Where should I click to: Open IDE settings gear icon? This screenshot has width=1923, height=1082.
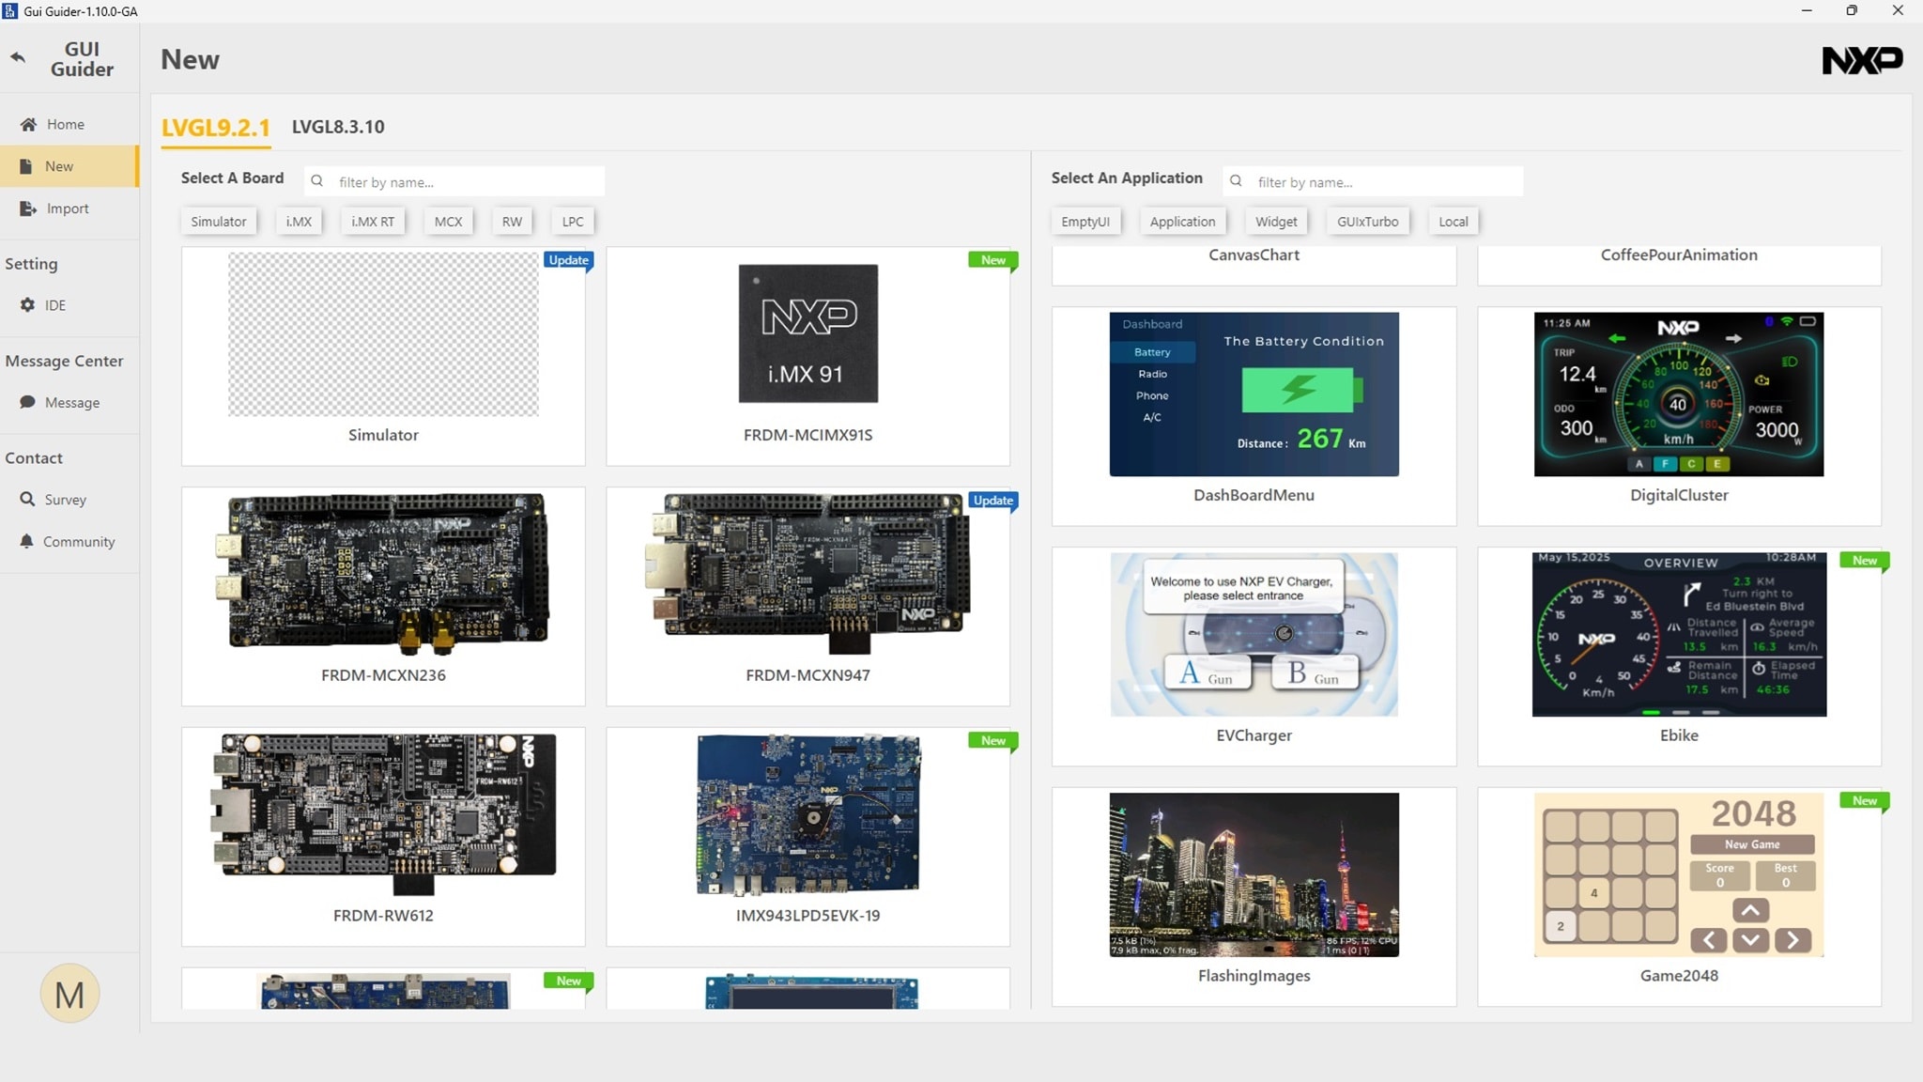coord(28,305)
